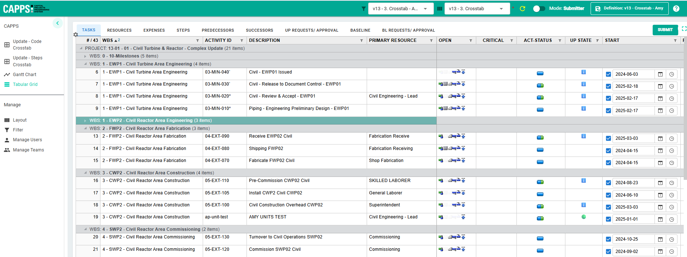Click info icon in row 03-MIN-040 UP State
687x257 pixels.
click(x=583, y=72)
